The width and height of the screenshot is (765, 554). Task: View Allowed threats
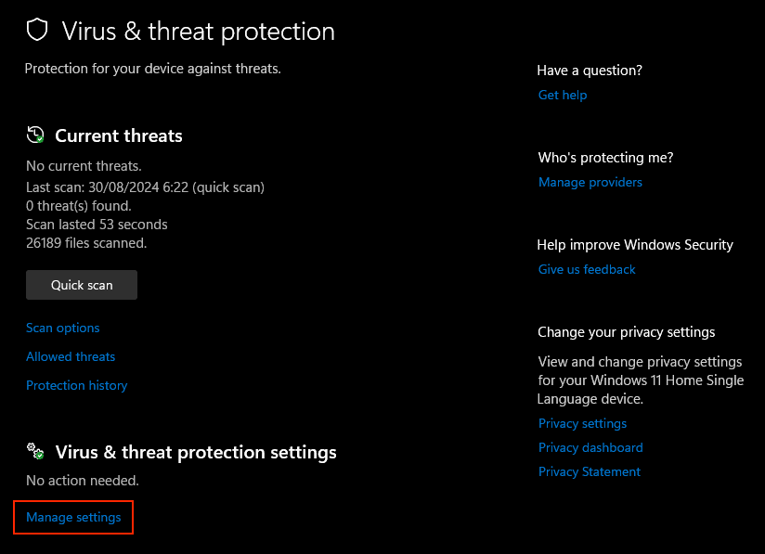coord(71,356)
